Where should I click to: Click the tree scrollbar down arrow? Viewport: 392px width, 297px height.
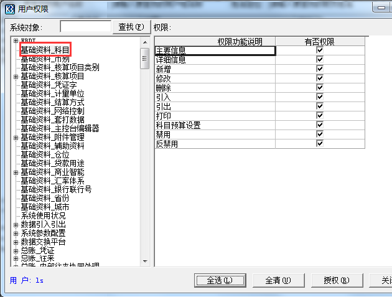(145, 262)
